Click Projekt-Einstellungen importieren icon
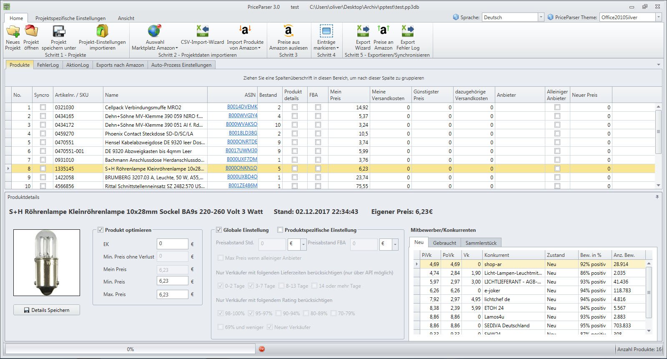The image size is (667, 359). tap(102, 31)
